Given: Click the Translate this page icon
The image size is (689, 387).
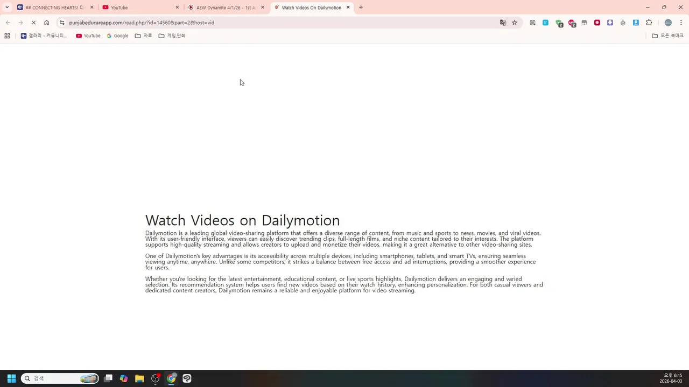Looking at the screenshot, I should (x=503, y=23).
